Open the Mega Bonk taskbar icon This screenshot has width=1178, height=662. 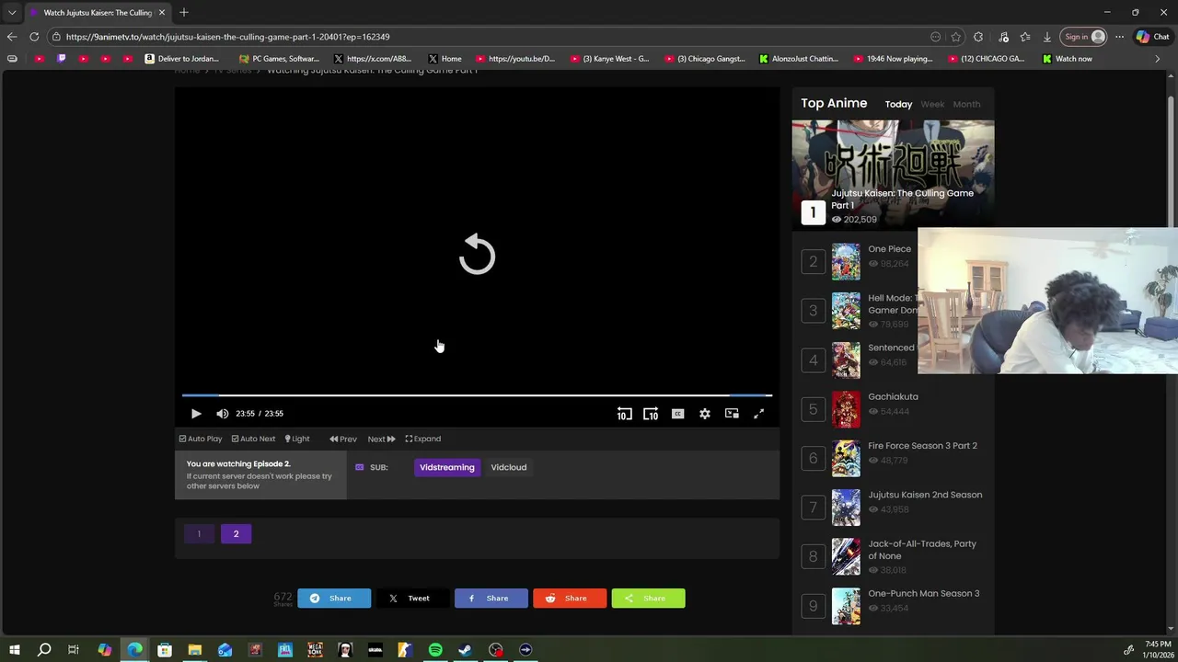[315, 650]
